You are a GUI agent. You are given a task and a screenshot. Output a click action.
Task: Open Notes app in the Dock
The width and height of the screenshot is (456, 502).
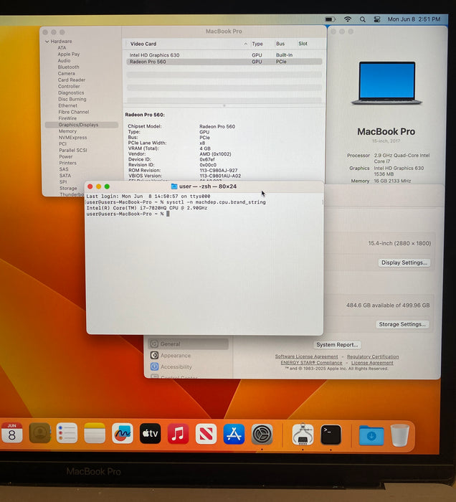(x=95, y=433)
